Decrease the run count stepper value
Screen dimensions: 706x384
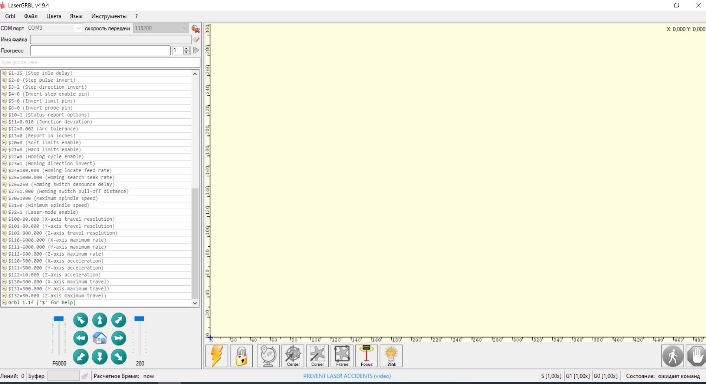(x=187, y=53)
